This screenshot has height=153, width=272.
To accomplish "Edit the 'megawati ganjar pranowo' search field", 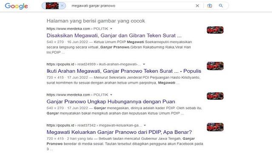I will (132, 6).
